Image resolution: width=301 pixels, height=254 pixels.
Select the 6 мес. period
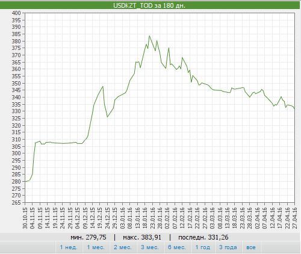pyautogui.click(x=177, y=247)
